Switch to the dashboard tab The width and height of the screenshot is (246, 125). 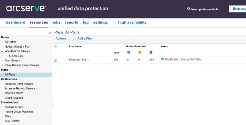15,23
